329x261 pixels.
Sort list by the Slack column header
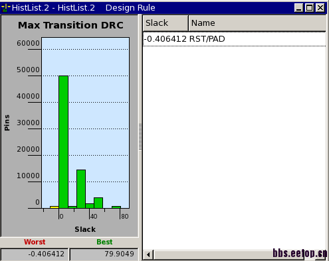click(x=165, y=23)
